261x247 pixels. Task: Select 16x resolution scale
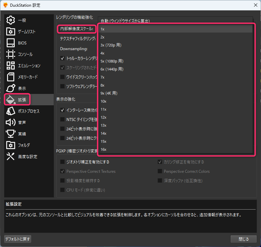click(176, 149)
